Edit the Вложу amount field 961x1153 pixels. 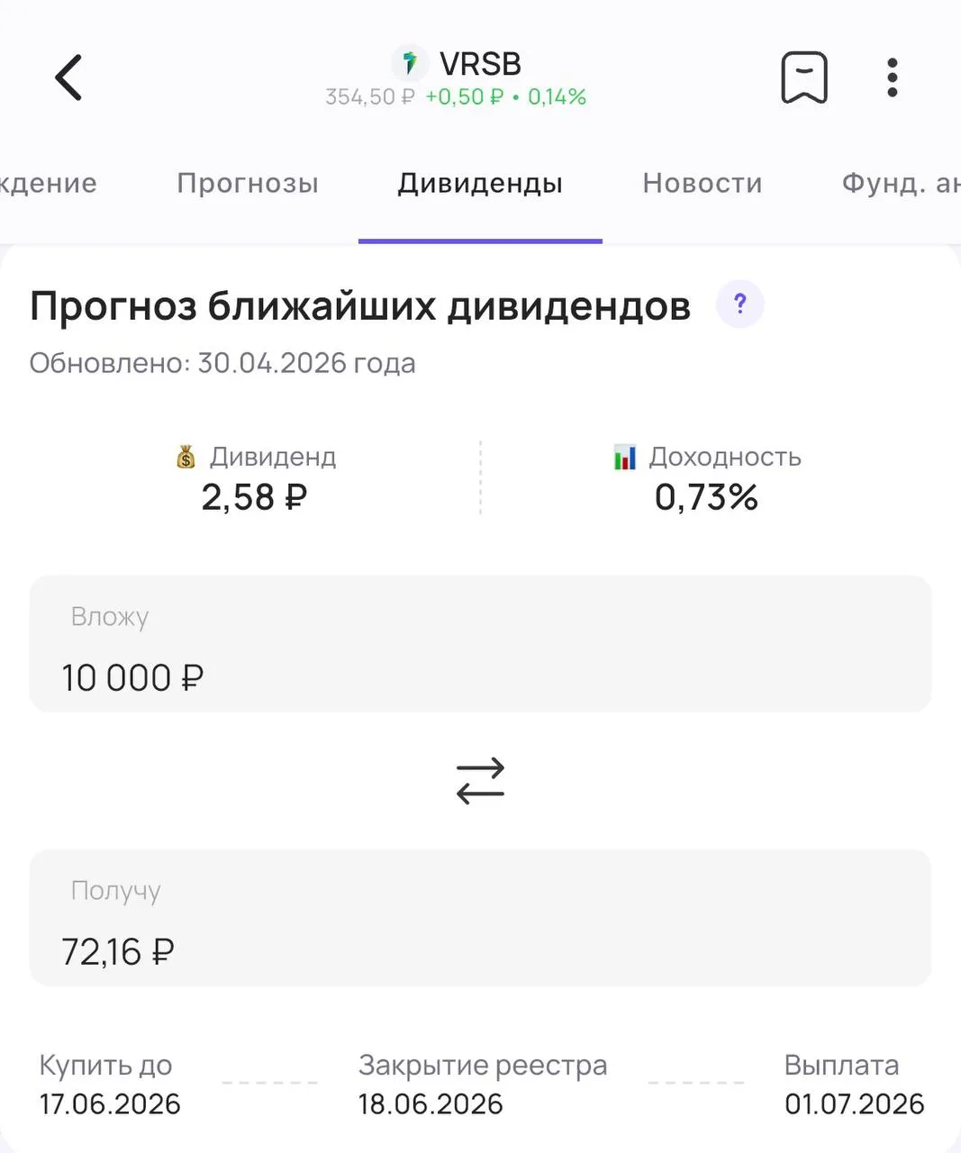pyautogui.click(x=480, y=644)
